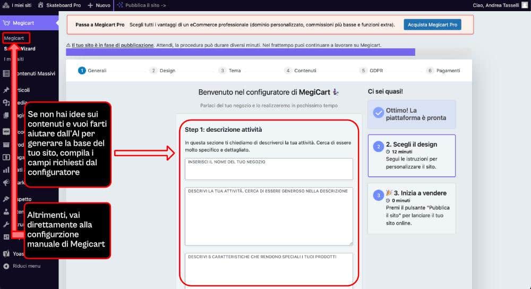Click the Step 1: descrizione attività heading

pos(223,130)
